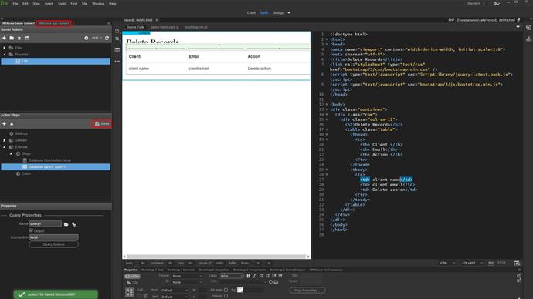The image size is (533, 299).
Task: Click the Bold button in Properties
Action: click(x=248, y=276)
